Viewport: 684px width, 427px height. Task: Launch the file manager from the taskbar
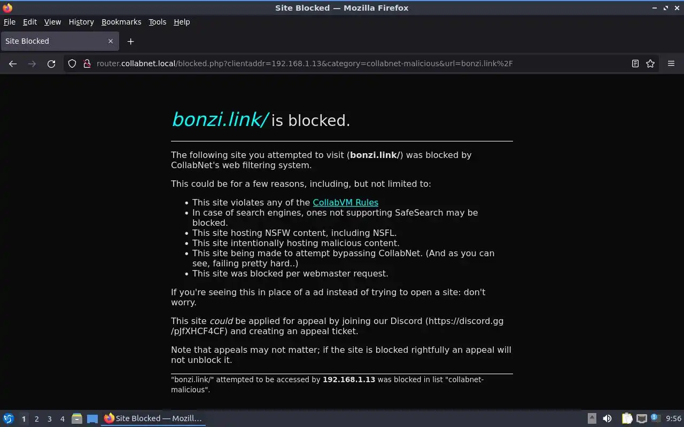point(77,418)
